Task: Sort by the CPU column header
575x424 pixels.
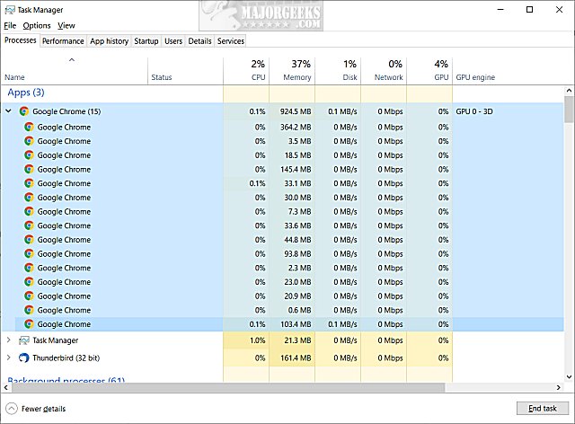Action: pos(246,70)
